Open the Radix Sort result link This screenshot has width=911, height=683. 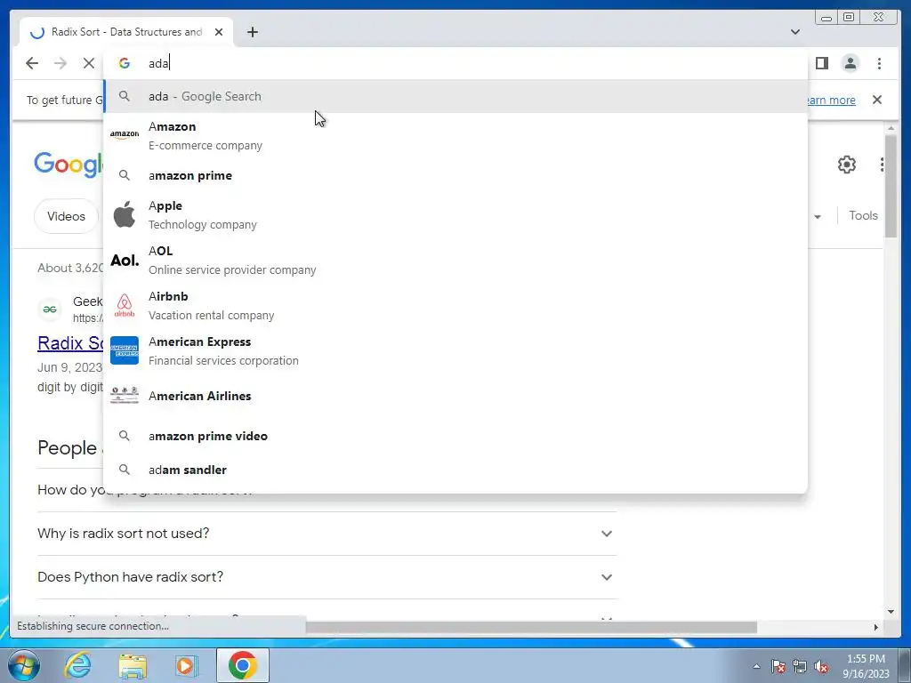coord(70,343)
